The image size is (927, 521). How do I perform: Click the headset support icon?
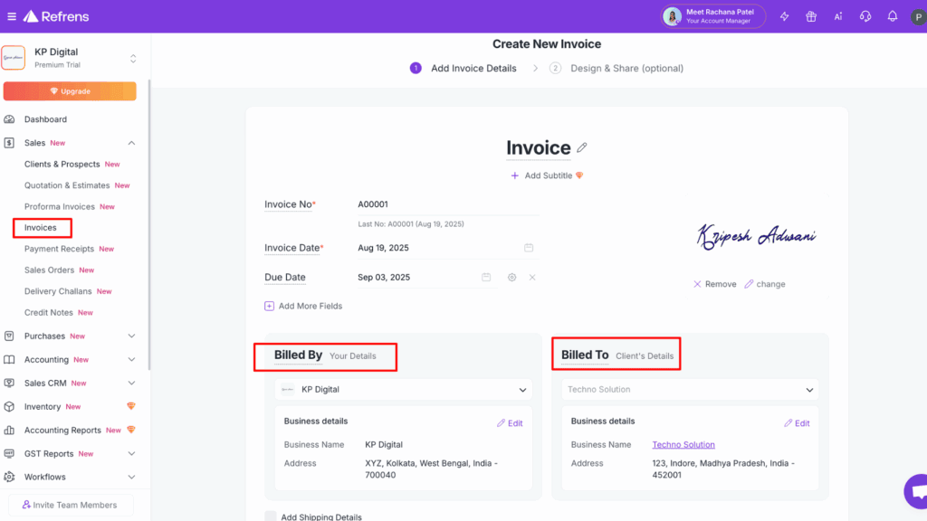865,15
